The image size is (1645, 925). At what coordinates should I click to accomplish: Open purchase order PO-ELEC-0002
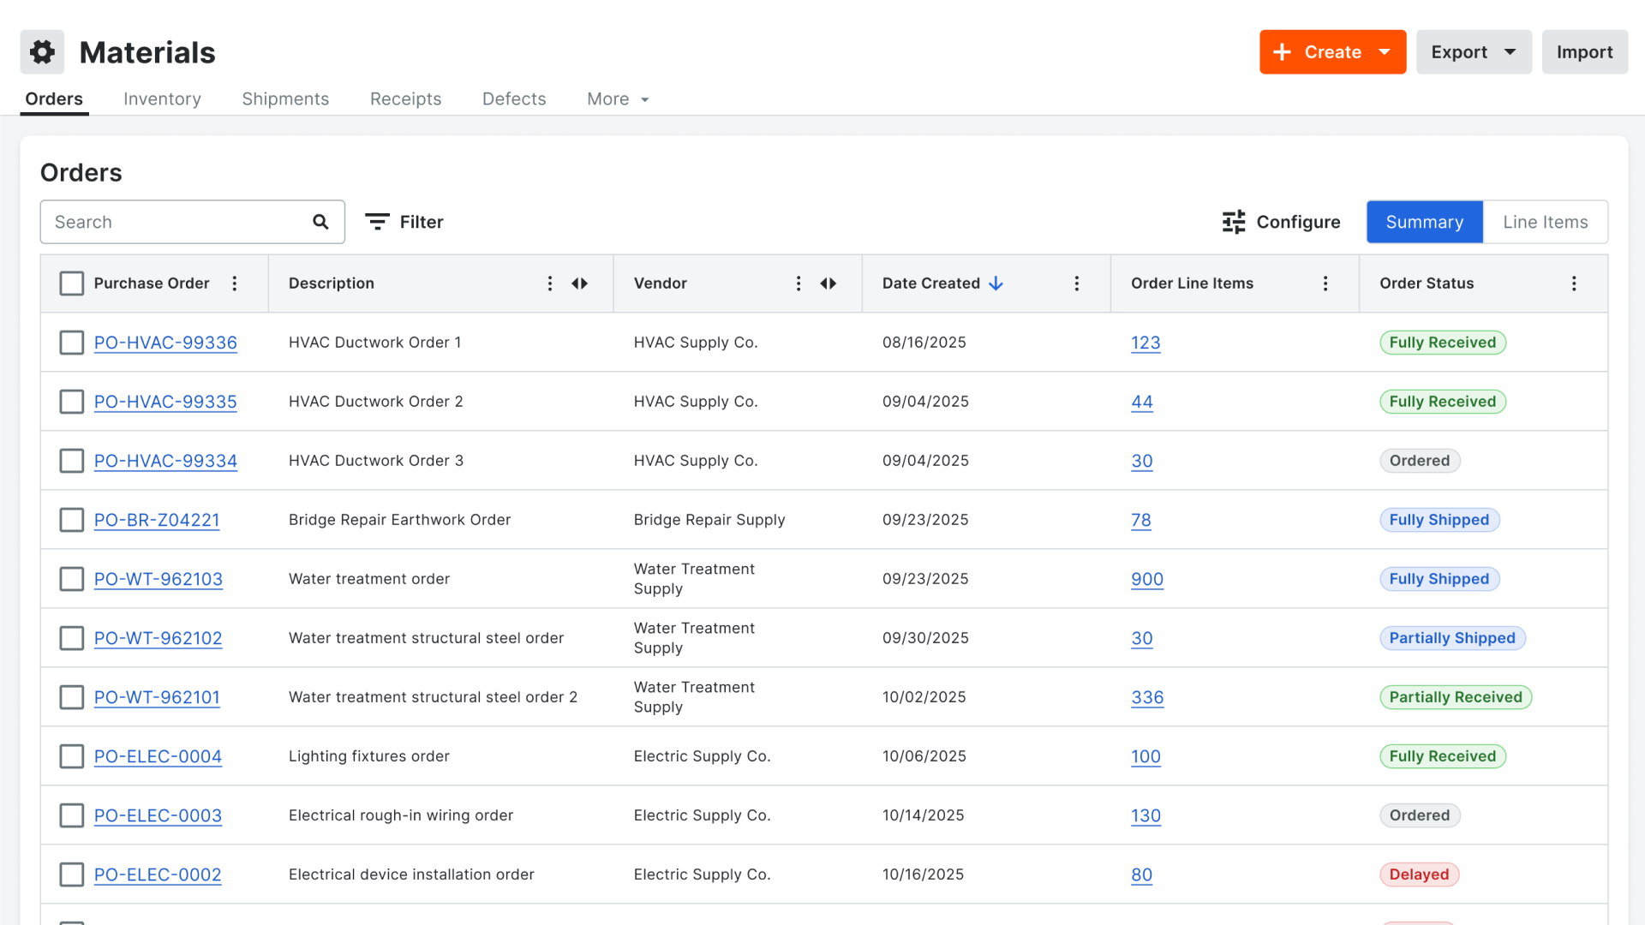tap(158, 874)
